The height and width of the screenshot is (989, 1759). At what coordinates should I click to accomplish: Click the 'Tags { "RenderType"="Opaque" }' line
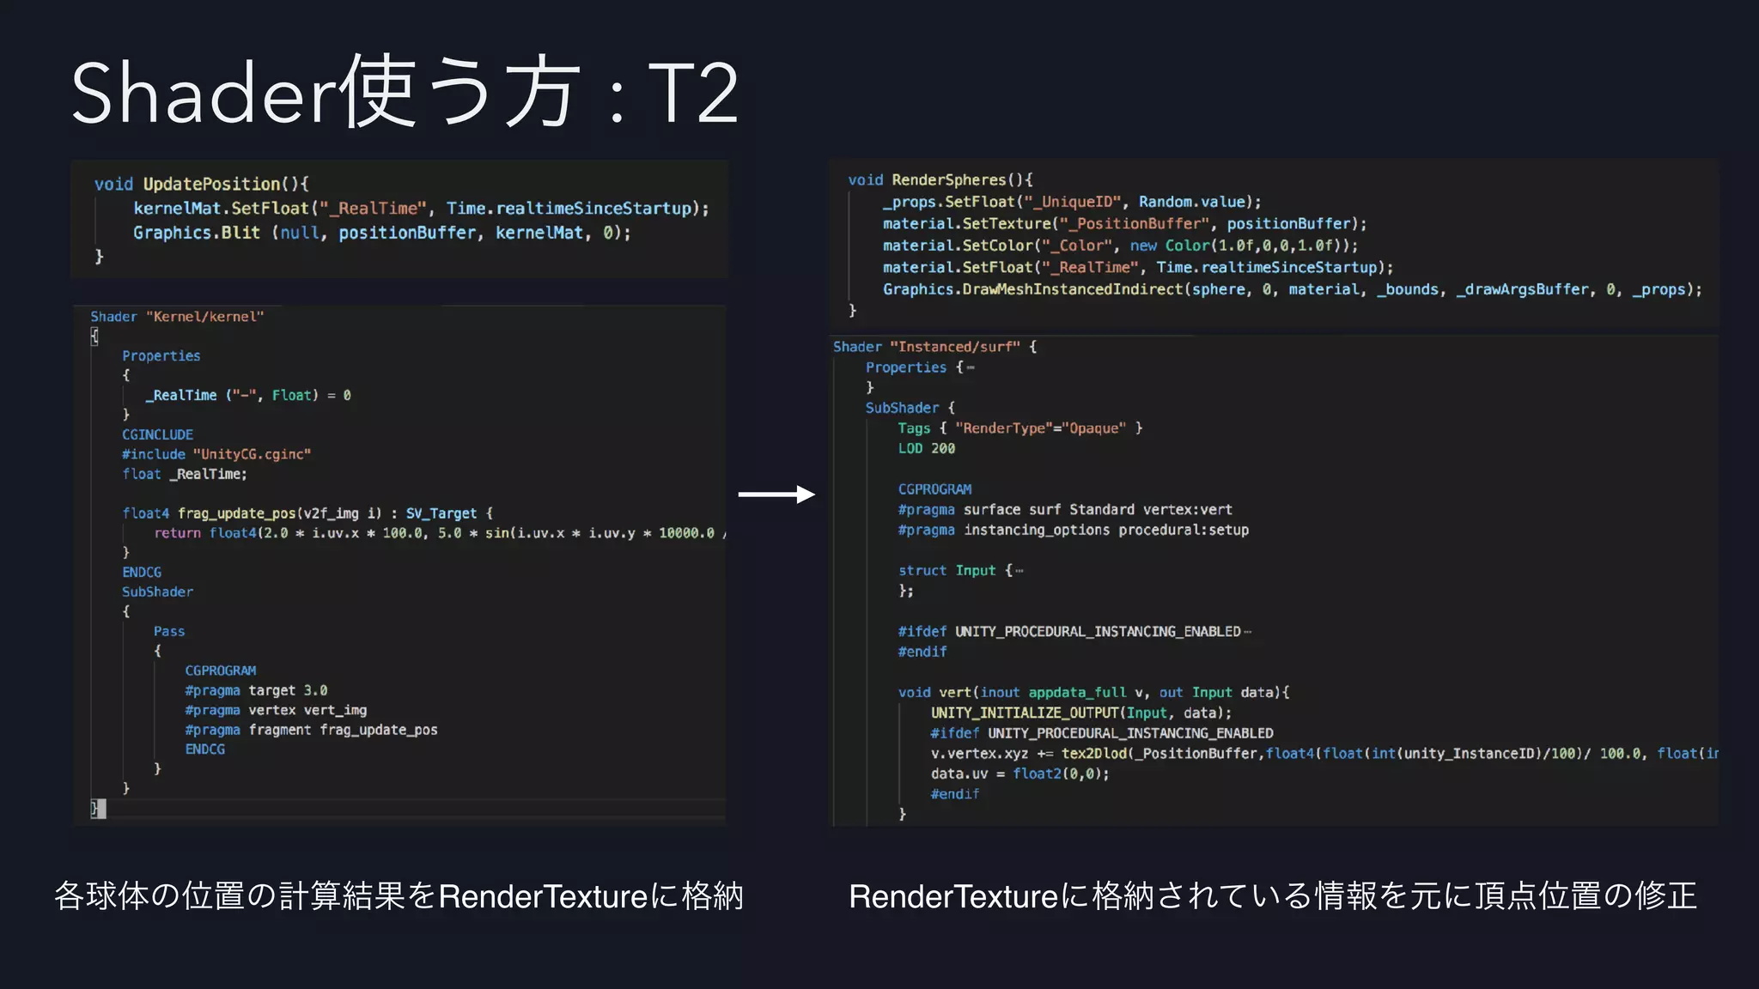[x=1020, y=428]
